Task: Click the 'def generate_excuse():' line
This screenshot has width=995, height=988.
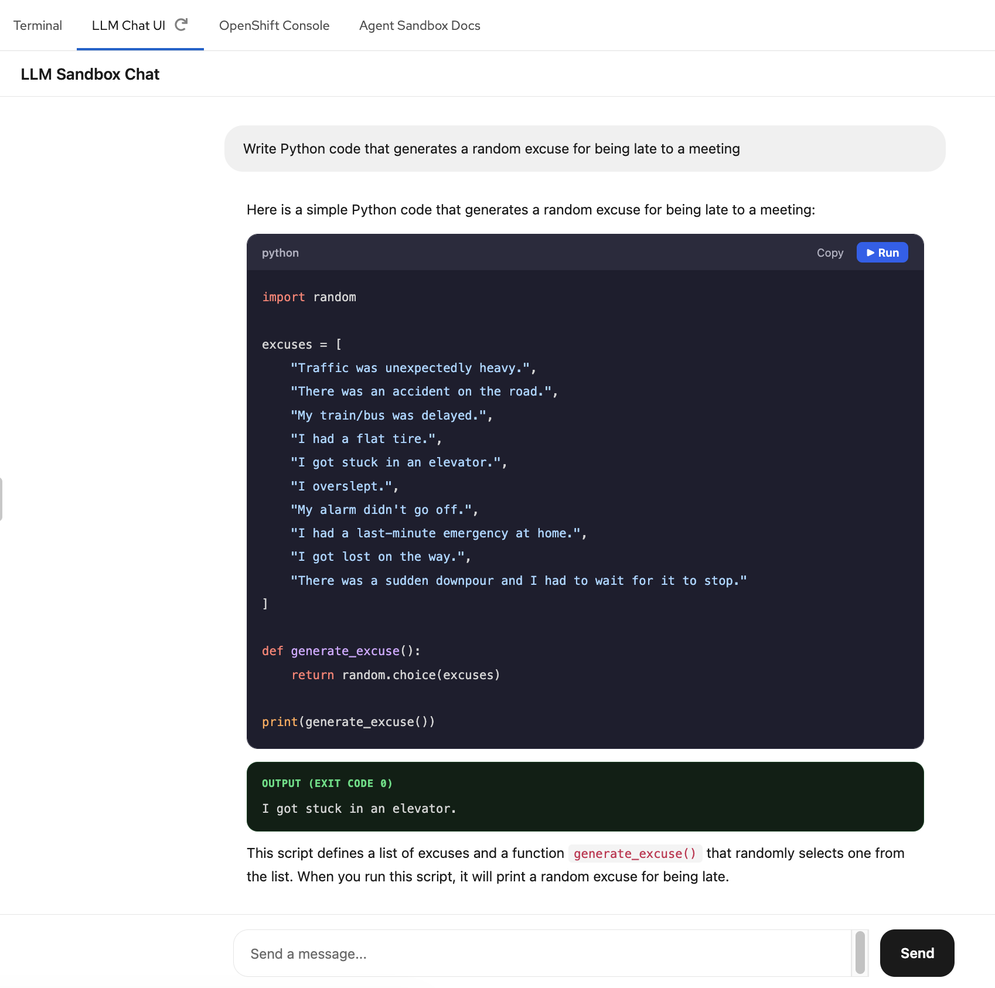Action: tap(341, 651)
